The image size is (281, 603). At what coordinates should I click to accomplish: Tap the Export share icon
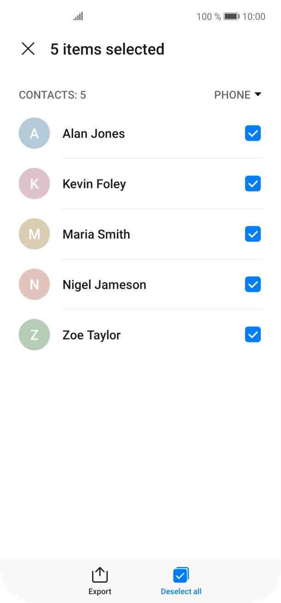(x=100, y=575)
